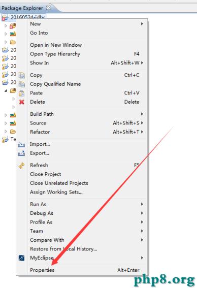Expand the Build Path submenu arrow
The height and width of the screenshot is (288, 197).
click(x=142, y=114)
